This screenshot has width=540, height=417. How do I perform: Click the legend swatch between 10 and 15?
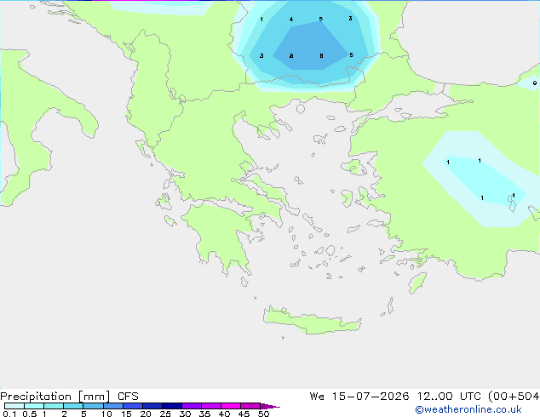coord(112,406)
